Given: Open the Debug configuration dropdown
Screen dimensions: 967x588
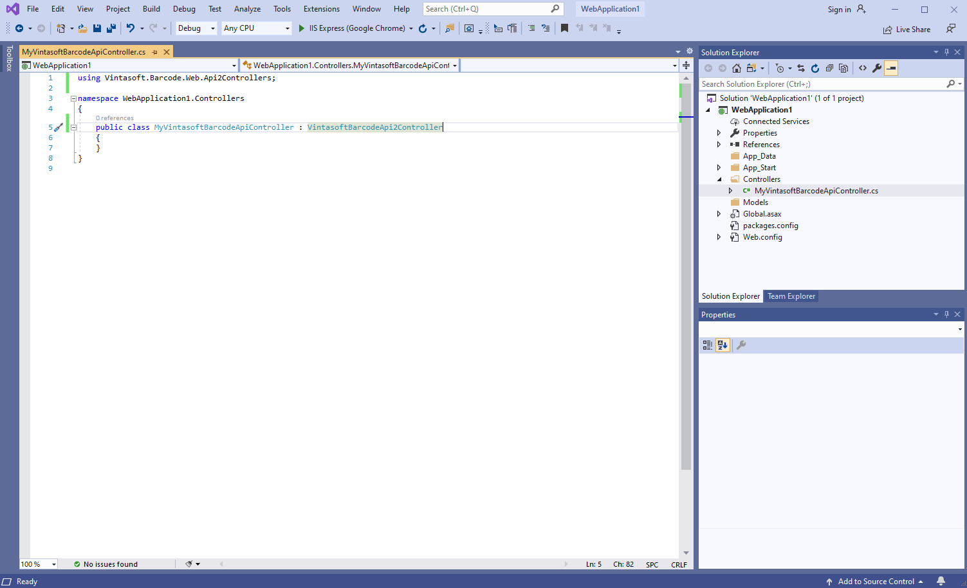Looking at the screenshot, I should point(196,28).
